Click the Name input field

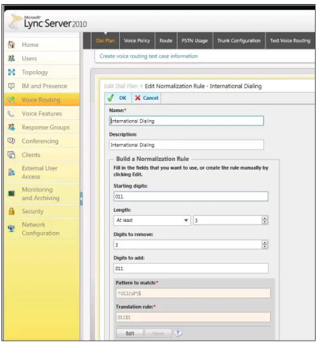click(x=186, y=121)
